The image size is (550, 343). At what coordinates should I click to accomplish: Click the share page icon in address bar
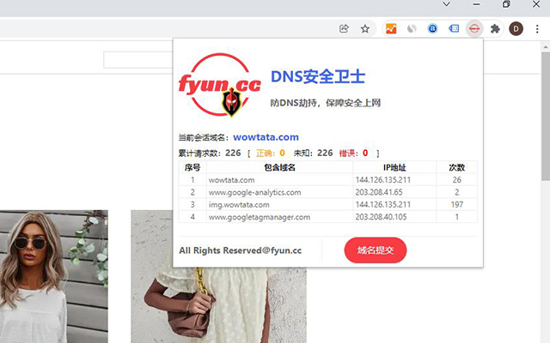point(344,28)
